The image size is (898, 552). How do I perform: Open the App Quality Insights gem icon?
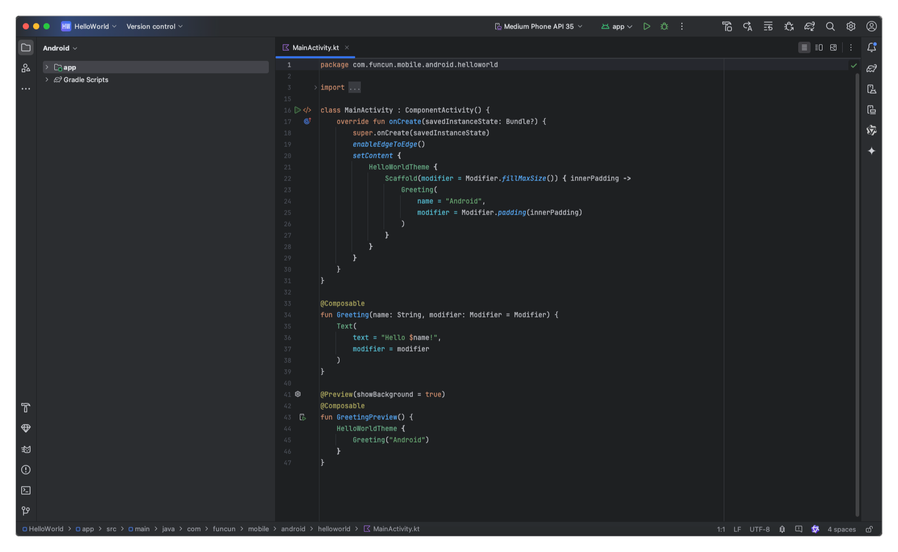[x=26, y=428]
